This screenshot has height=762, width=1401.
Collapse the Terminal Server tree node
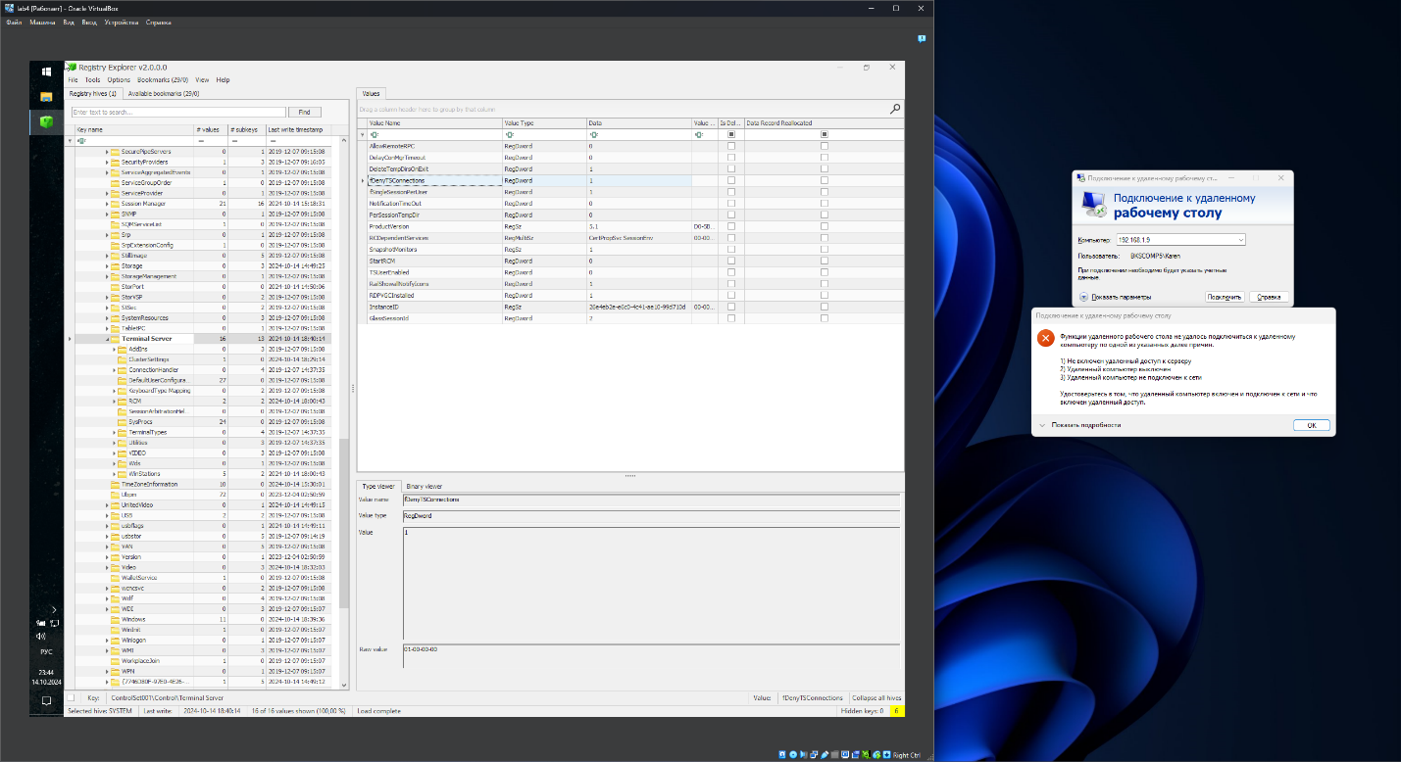click(106, 339)
